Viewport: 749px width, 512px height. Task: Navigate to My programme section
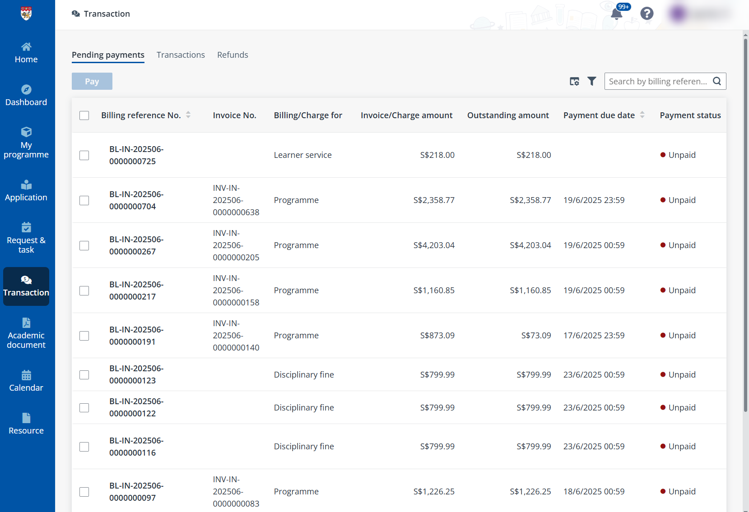pos(26,143)
